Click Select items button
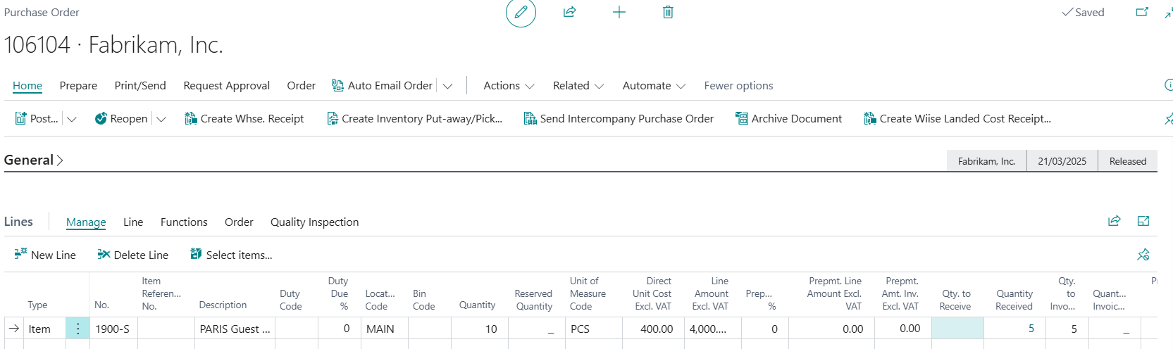 coord(231,255)
